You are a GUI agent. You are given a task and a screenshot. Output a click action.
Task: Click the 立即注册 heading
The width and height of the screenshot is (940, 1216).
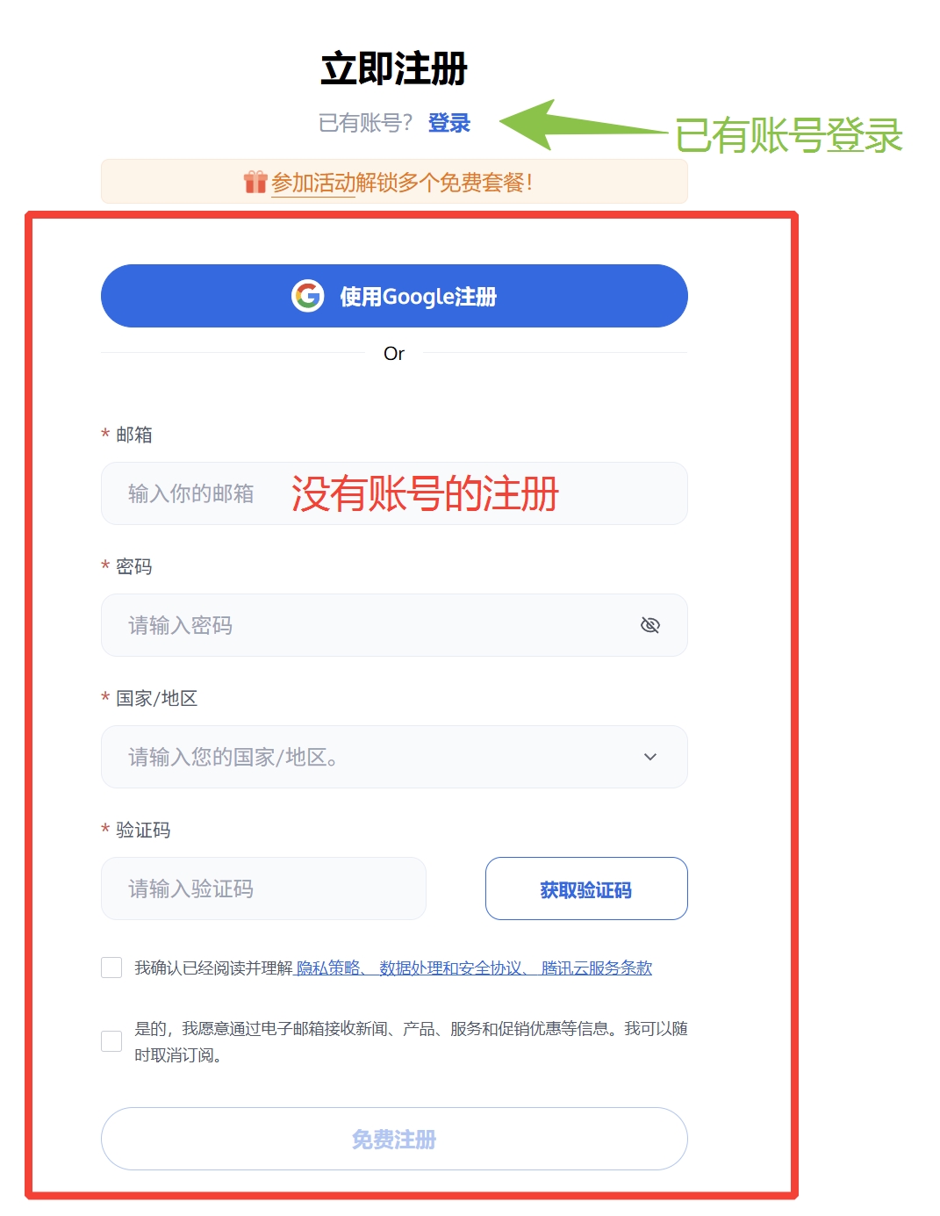point(394,68)
